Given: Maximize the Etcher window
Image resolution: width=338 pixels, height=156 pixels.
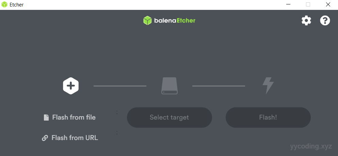Looking at the screenshot, I should [308, 5].
